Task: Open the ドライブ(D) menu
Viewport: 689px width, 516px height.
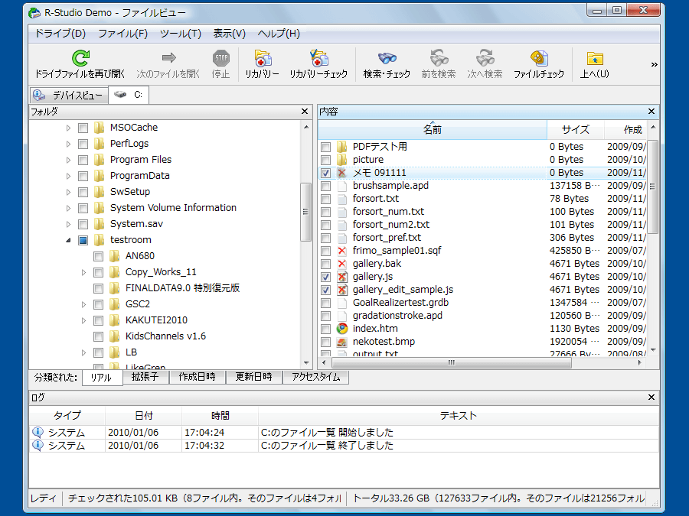Action: [60, 34]
